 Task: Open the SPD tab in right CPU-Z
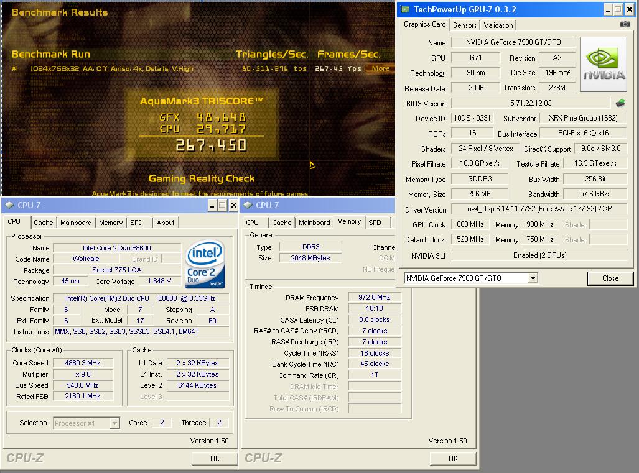tap(375, 223)
